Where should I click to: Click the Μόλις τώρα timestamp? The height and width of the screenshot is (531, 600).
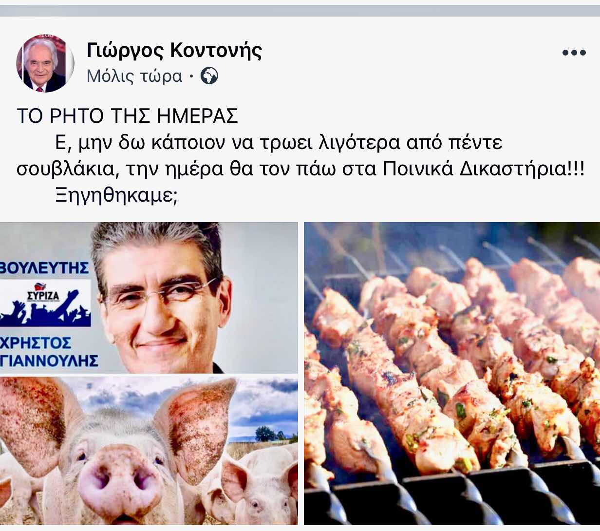[134, 76]
